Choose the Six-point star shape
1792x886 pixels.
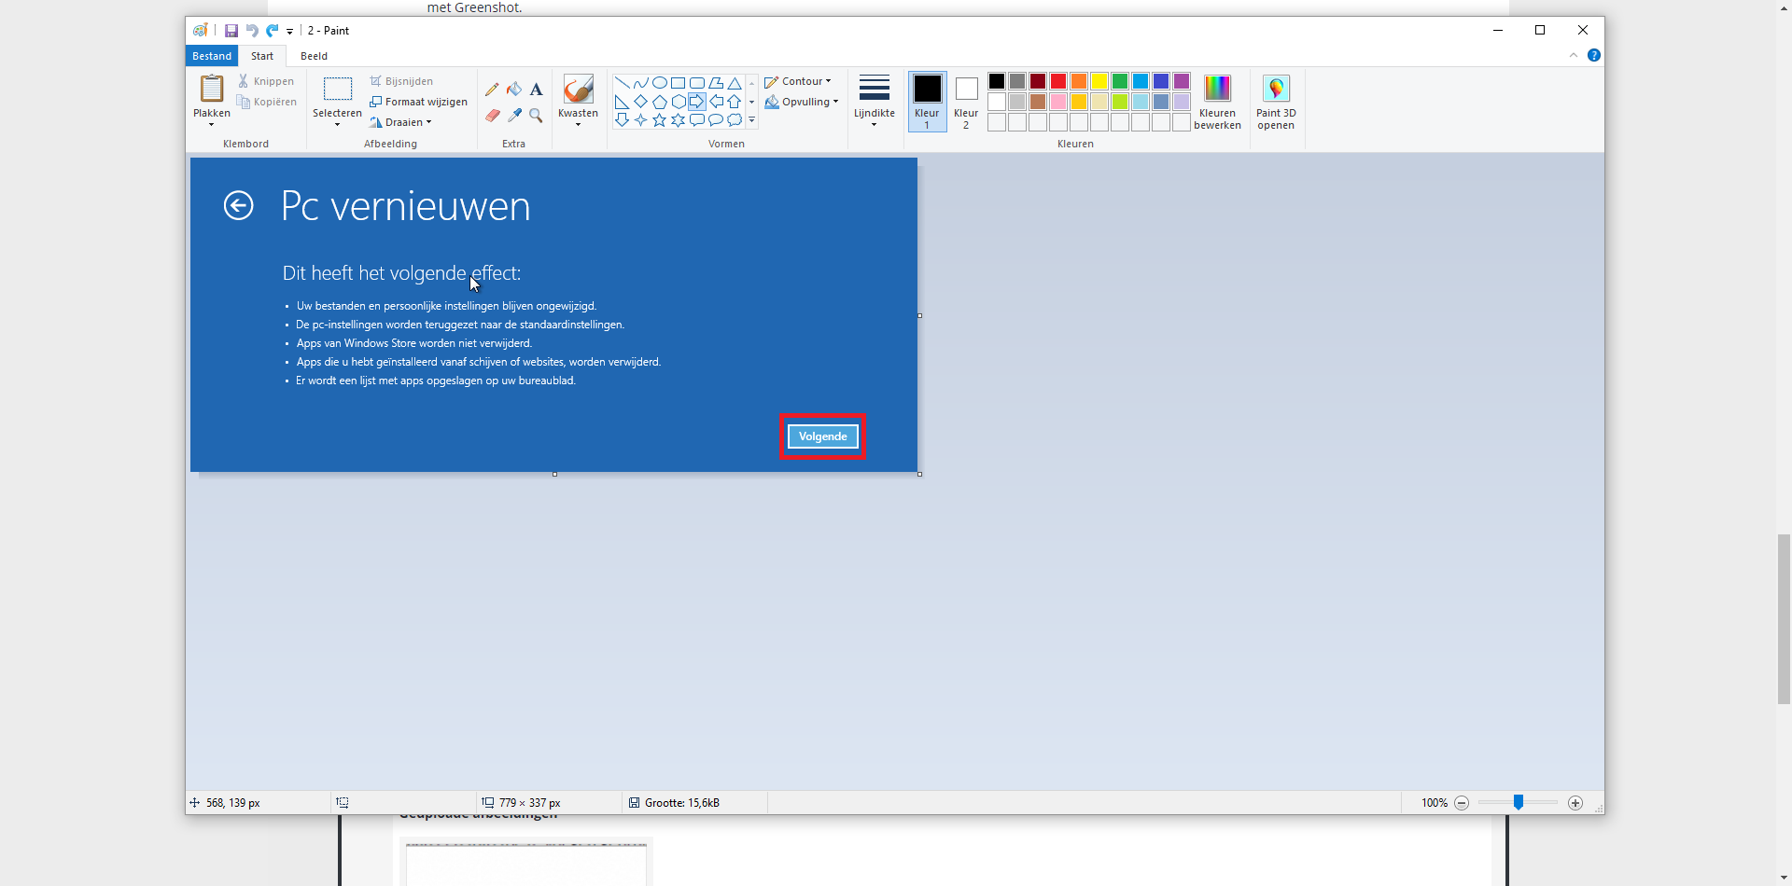[679, 120]
